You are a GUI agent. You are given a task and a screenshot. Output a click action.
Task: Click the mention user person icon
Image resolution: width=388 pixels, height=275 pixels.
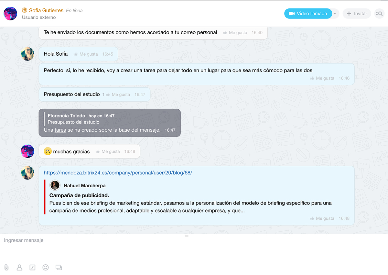[x=19, y=267]
